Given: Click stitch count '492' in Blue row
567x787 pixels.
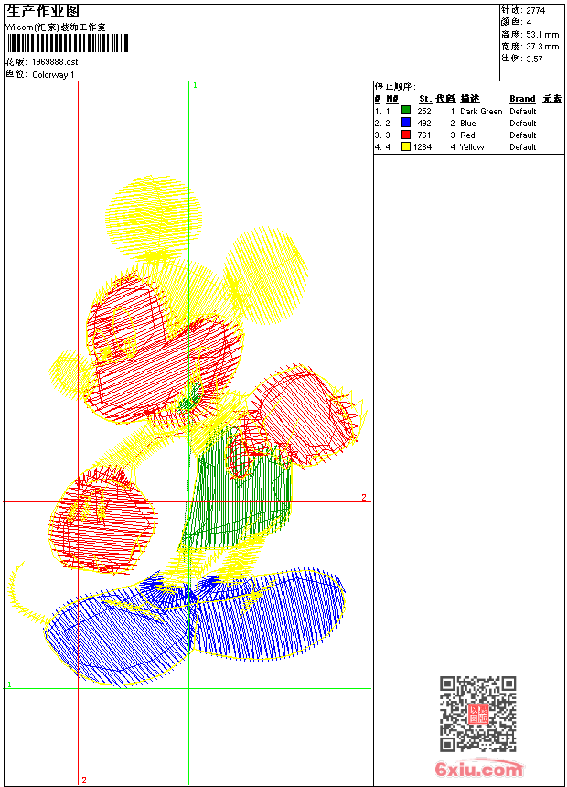Looking at the screenshot, I should click(x=424, y=124).
